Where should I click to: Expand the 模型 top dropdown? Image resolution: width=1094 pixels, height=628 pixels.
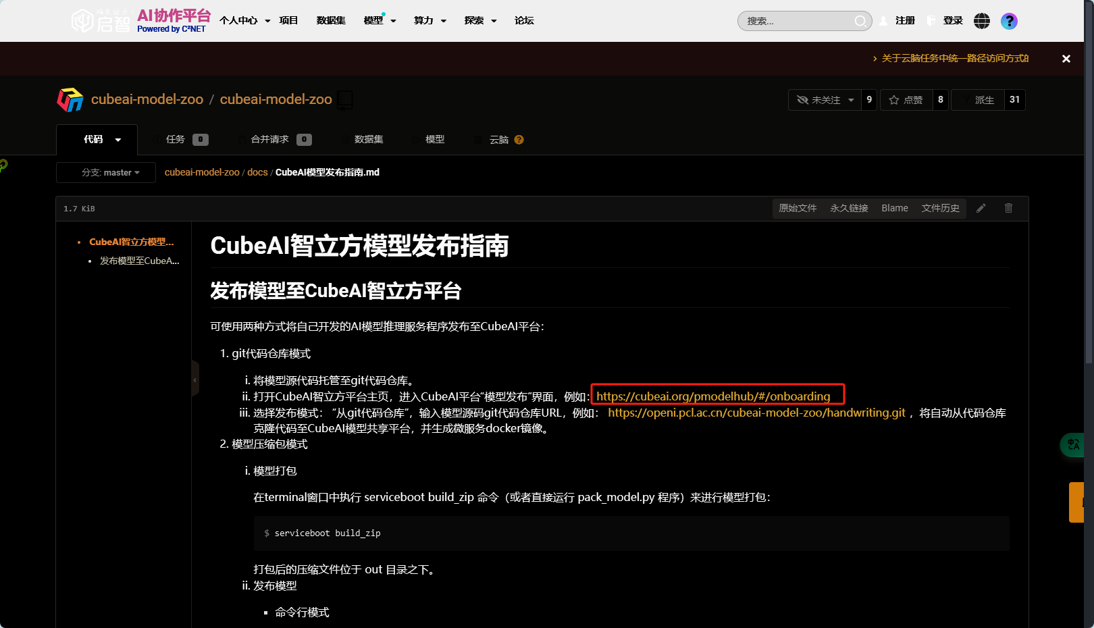[x=380, y=21]
